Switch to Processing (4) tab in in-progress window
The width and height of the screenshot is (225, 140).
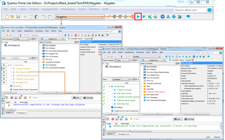pos(22,113)
